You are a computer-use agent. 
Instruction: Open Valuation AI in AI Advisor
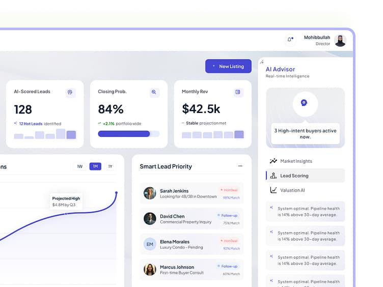tap(305, 190)
